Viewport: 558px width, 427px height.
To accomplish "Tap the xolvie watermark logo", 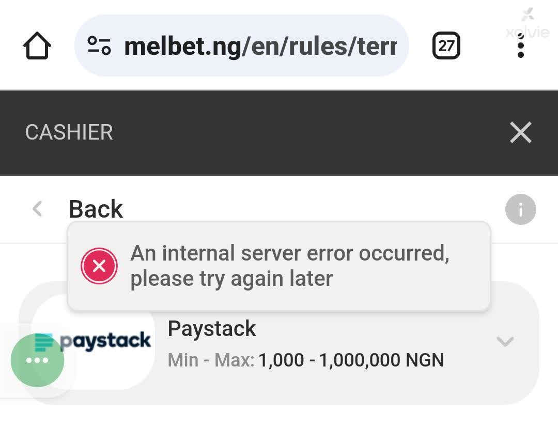I will click(x=528, y=25).
